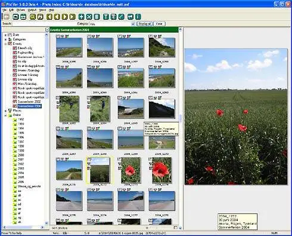Open settings via the wrench tools icon
This screenshot has width=292, height=236.
[41, 17]
